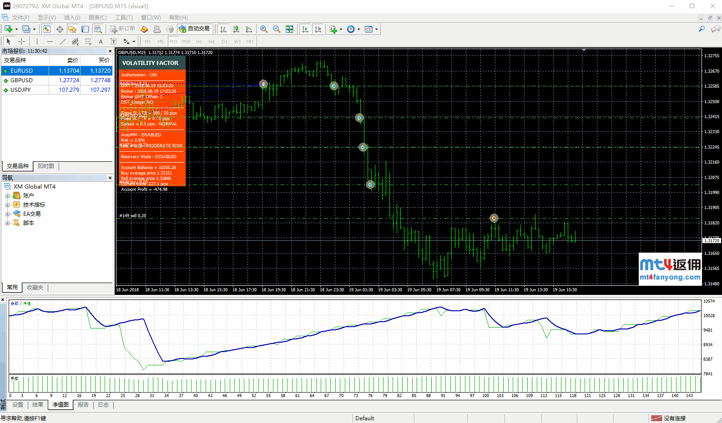This screenshot has width=722, height=423.
Task: Select the GBPUSD row in market watch
Action: [22, 80]
